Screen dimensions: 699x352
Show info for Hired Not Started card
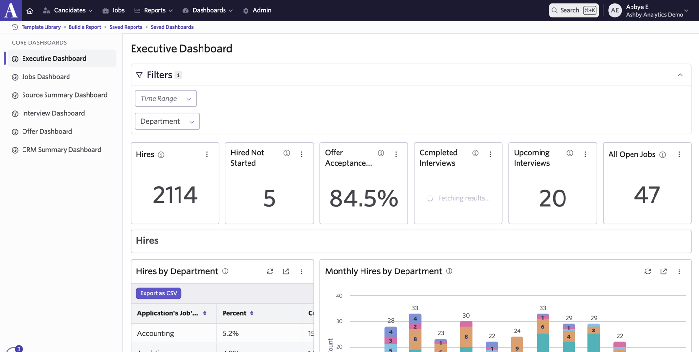(x=287, y=153)
